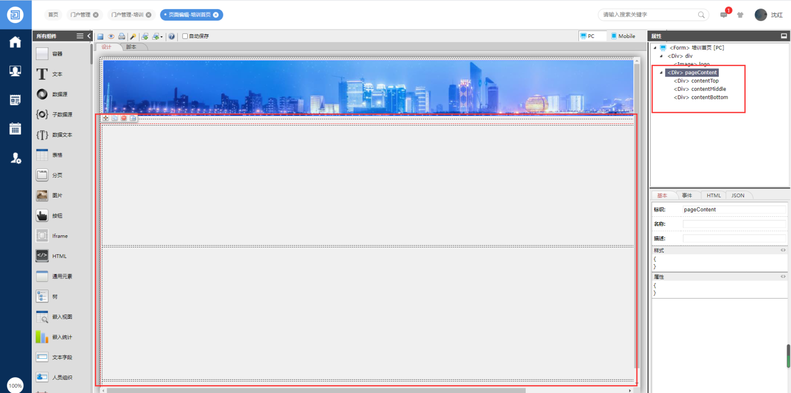
Task: Click the import icon with green arrow
Action: click(x=145, y=36)
